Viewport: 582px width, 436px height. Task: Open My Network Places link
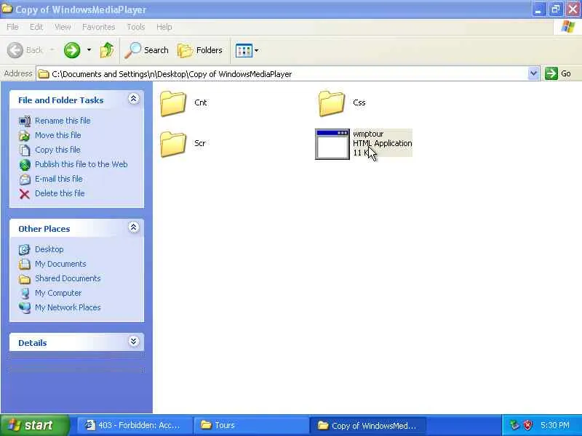coord(68,307)
